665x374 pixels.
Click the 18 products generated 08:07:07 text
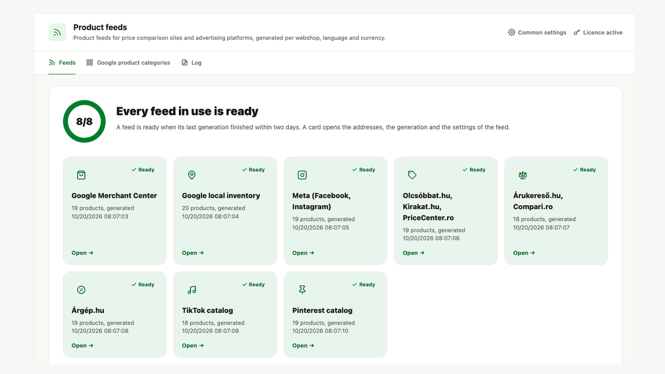coord(545,223)
